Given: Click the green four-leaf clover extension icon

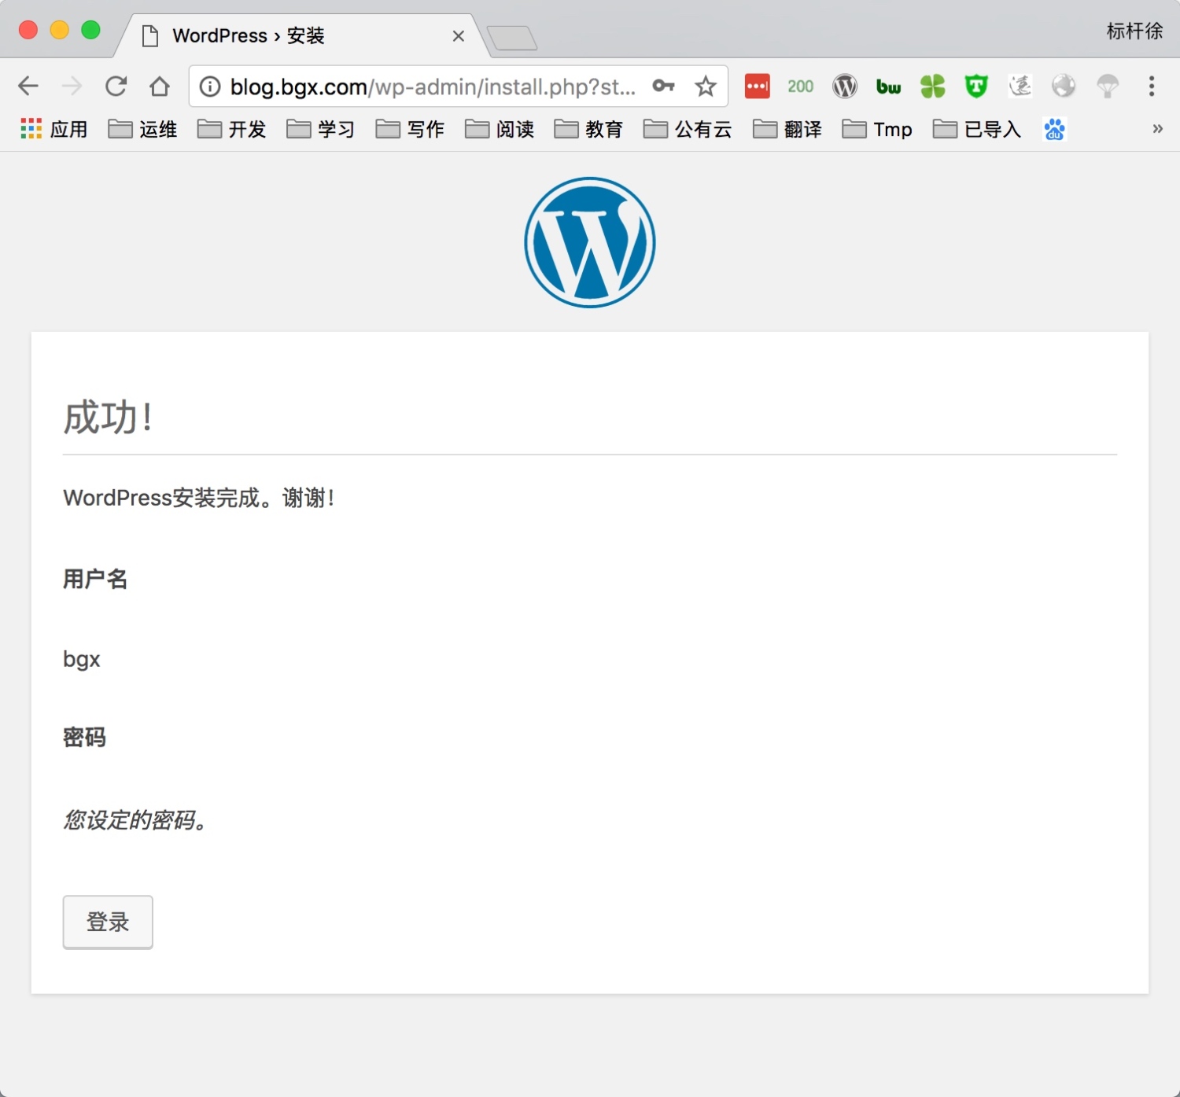Looking at the screenshot, I should (x=932, y=86).
